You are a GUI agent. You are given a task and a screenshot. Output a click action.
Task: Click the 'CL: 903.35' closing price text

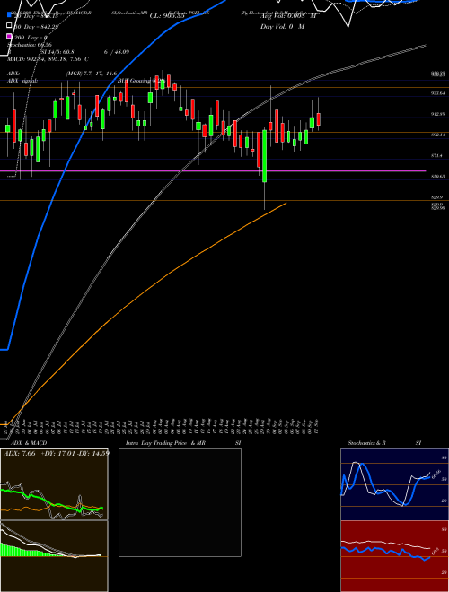[167, 16]
